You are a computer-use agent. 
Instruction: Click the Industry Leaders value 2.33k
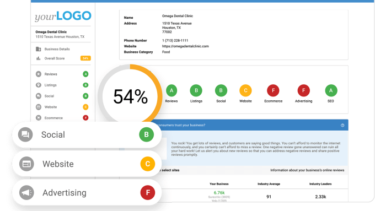(320, 197)
